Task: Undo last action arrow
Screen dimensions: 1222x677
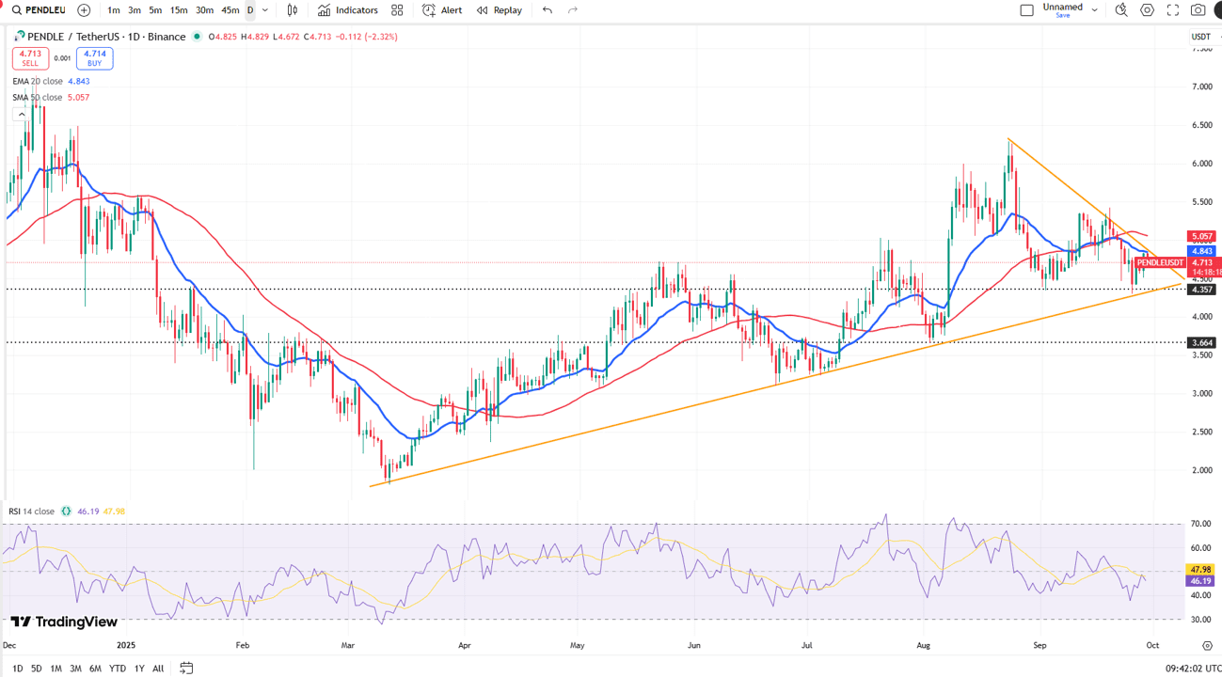Action: 548,10
